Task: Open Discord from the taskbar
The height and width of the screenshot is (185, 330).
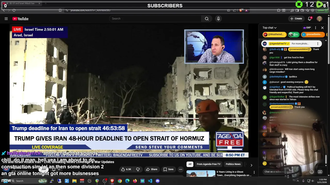Action: (x=158, y=181)
